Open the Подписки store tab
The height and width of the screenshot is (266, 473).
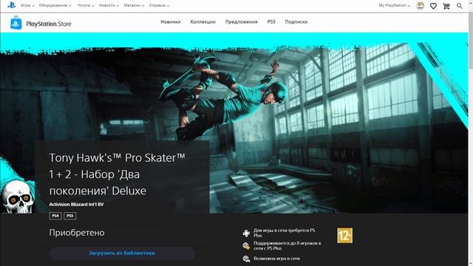click(296, 21)
